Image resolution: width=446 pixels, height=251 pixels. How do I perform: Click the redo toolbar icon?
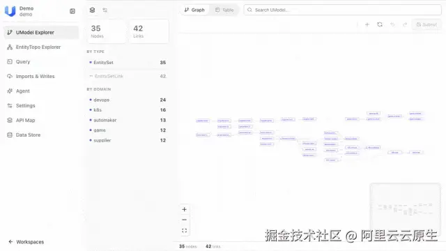405,25
